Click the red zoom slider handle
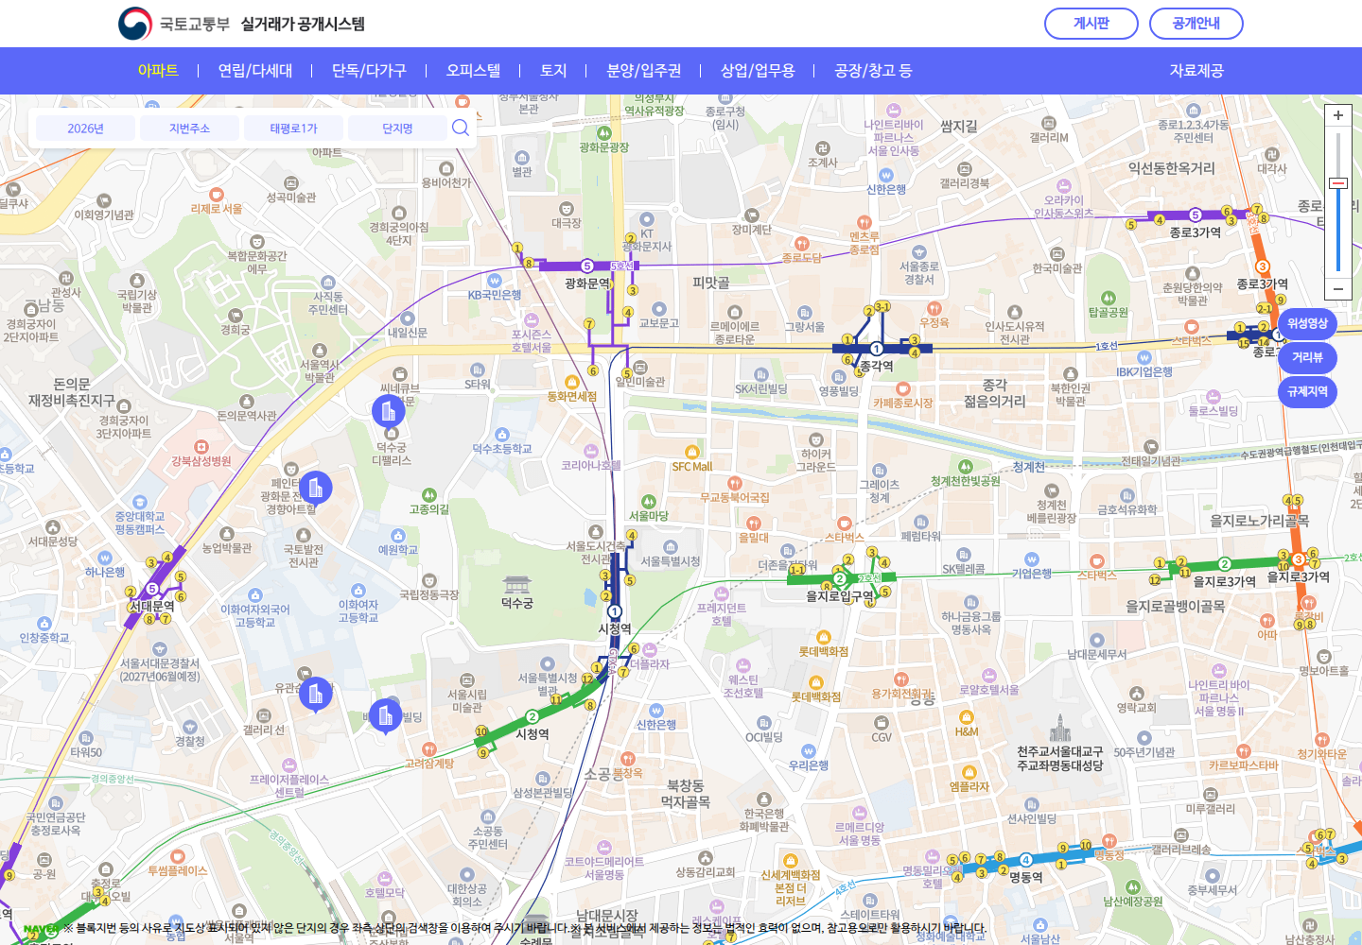Screen dimensions: 1362x945 pyautogui.click(x=1337, y=183)
